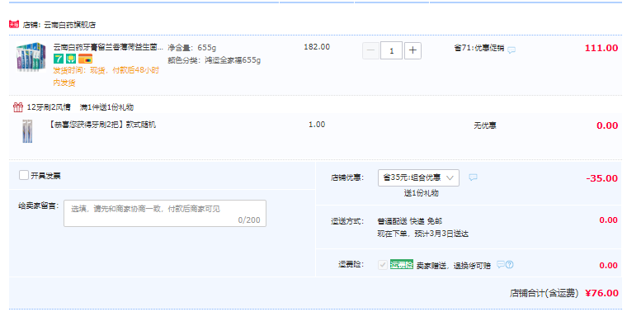The height and width of the screenshot is (312, 627).
Task: Click comment icon next to 店铺优惠 dropdown
Action: [x=473, y=177]
